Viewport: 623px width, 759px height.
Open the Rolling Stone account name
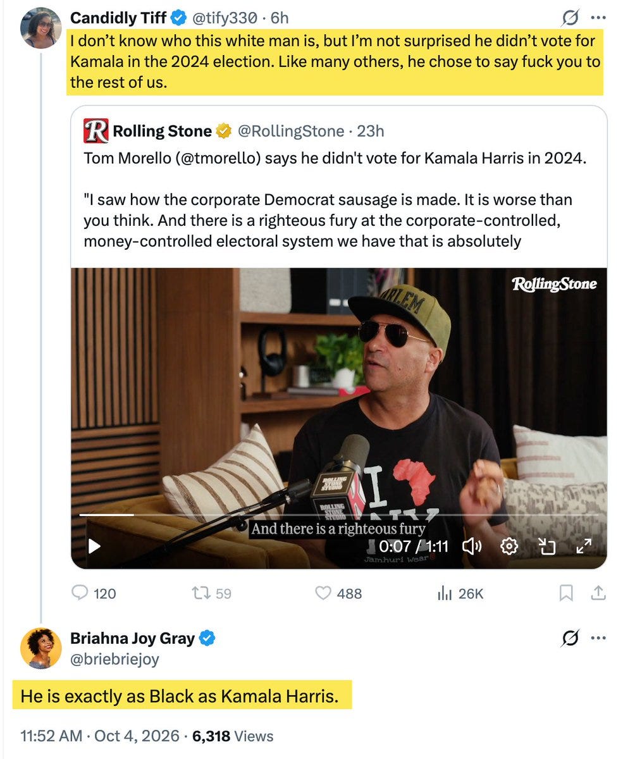point(162,131)
